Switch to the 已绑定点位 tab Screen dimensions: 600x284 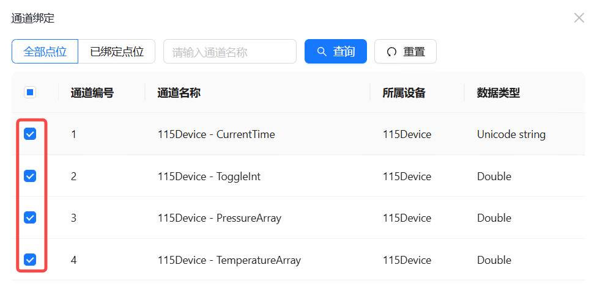(117, 52)
